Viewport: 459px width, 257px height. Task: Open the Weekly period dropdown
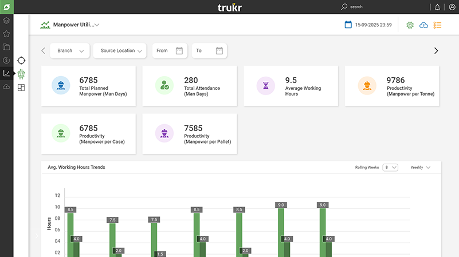click(x=420, y=167)
